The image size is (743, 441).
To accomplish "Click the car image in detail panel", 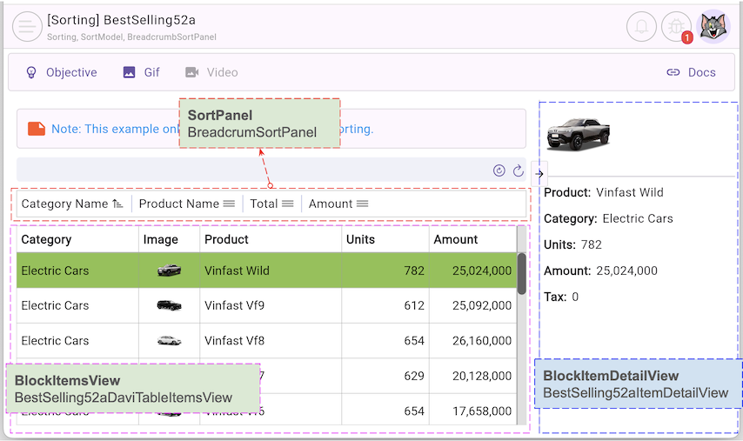I will [x=579, y=134].
